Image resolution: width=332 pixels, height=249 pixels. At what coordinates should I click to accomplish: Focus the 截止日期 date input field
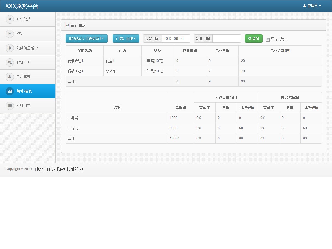point(227,39)
